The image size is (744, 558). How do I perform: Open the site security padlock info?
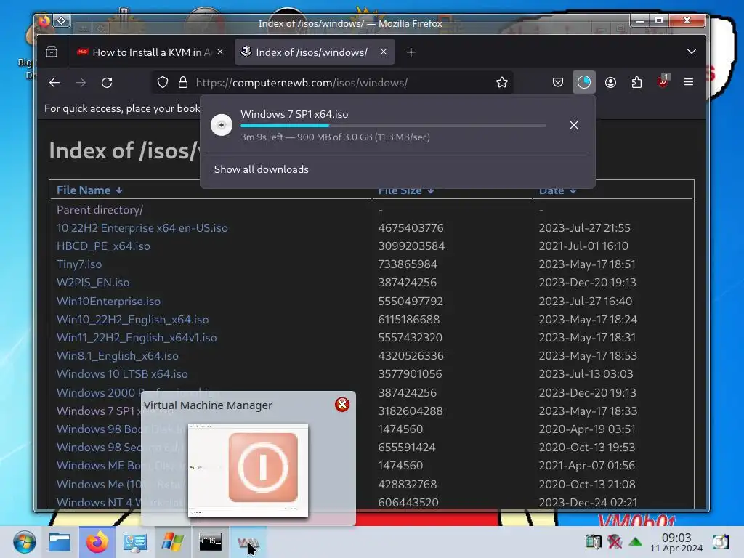coord(182,83)
